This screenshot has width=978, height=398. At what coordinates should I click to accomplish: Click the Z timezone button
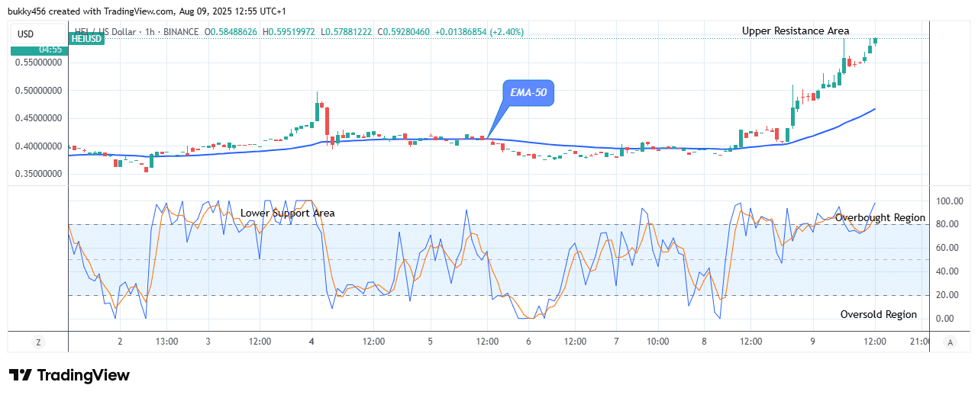38,342
